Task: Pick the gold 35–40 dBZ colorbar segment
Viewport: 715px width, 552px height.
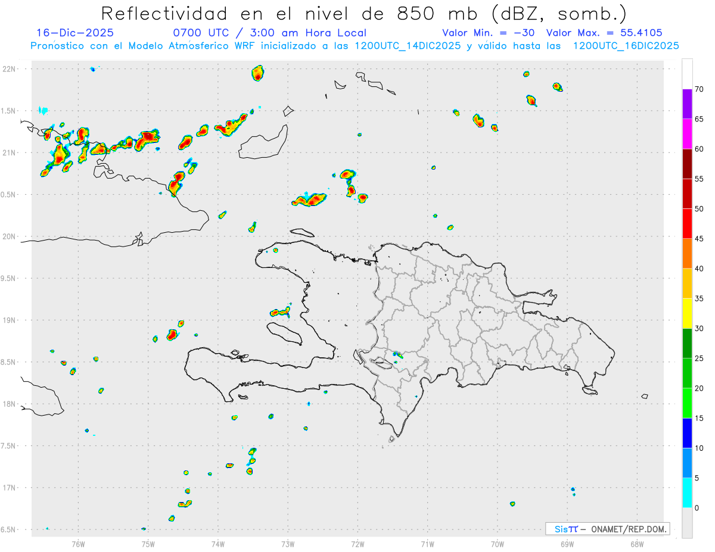Action: pos(687,283)
